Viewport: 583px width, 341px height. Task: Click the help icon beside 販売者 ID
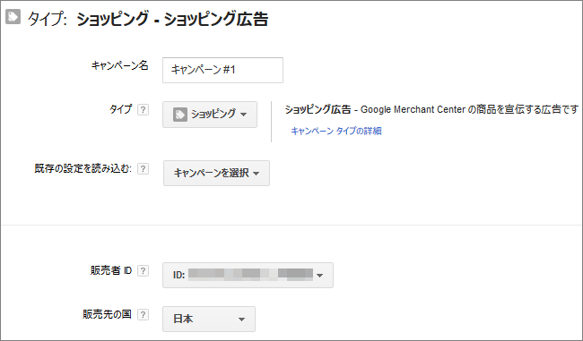point(144,271)
